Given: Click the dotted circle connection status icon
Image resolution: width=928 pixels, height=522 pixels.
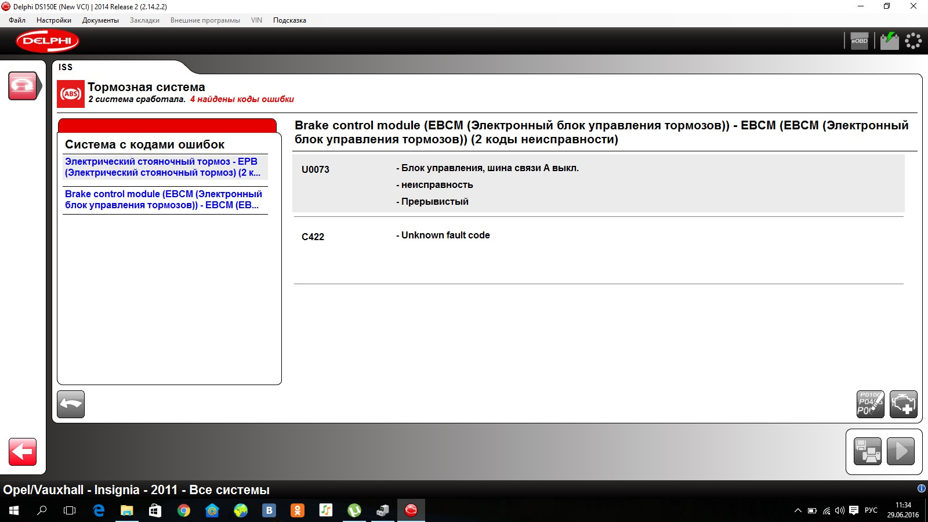Looking at the screenshot, I should point(913,41).
